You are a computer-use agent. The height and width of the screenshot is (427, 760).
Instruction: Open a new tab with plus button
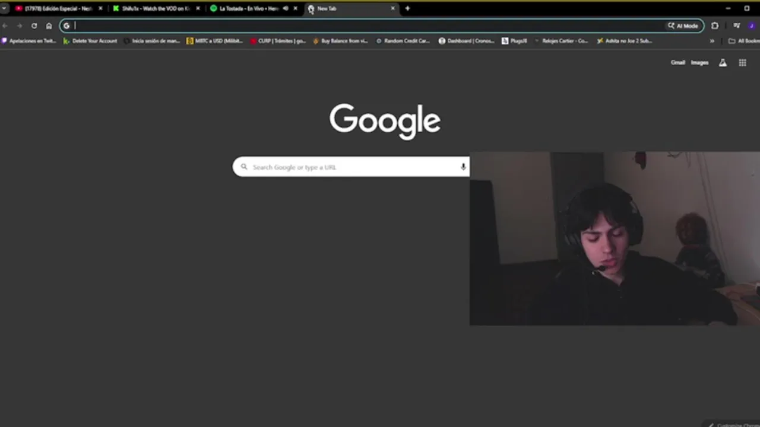(407, 8)
